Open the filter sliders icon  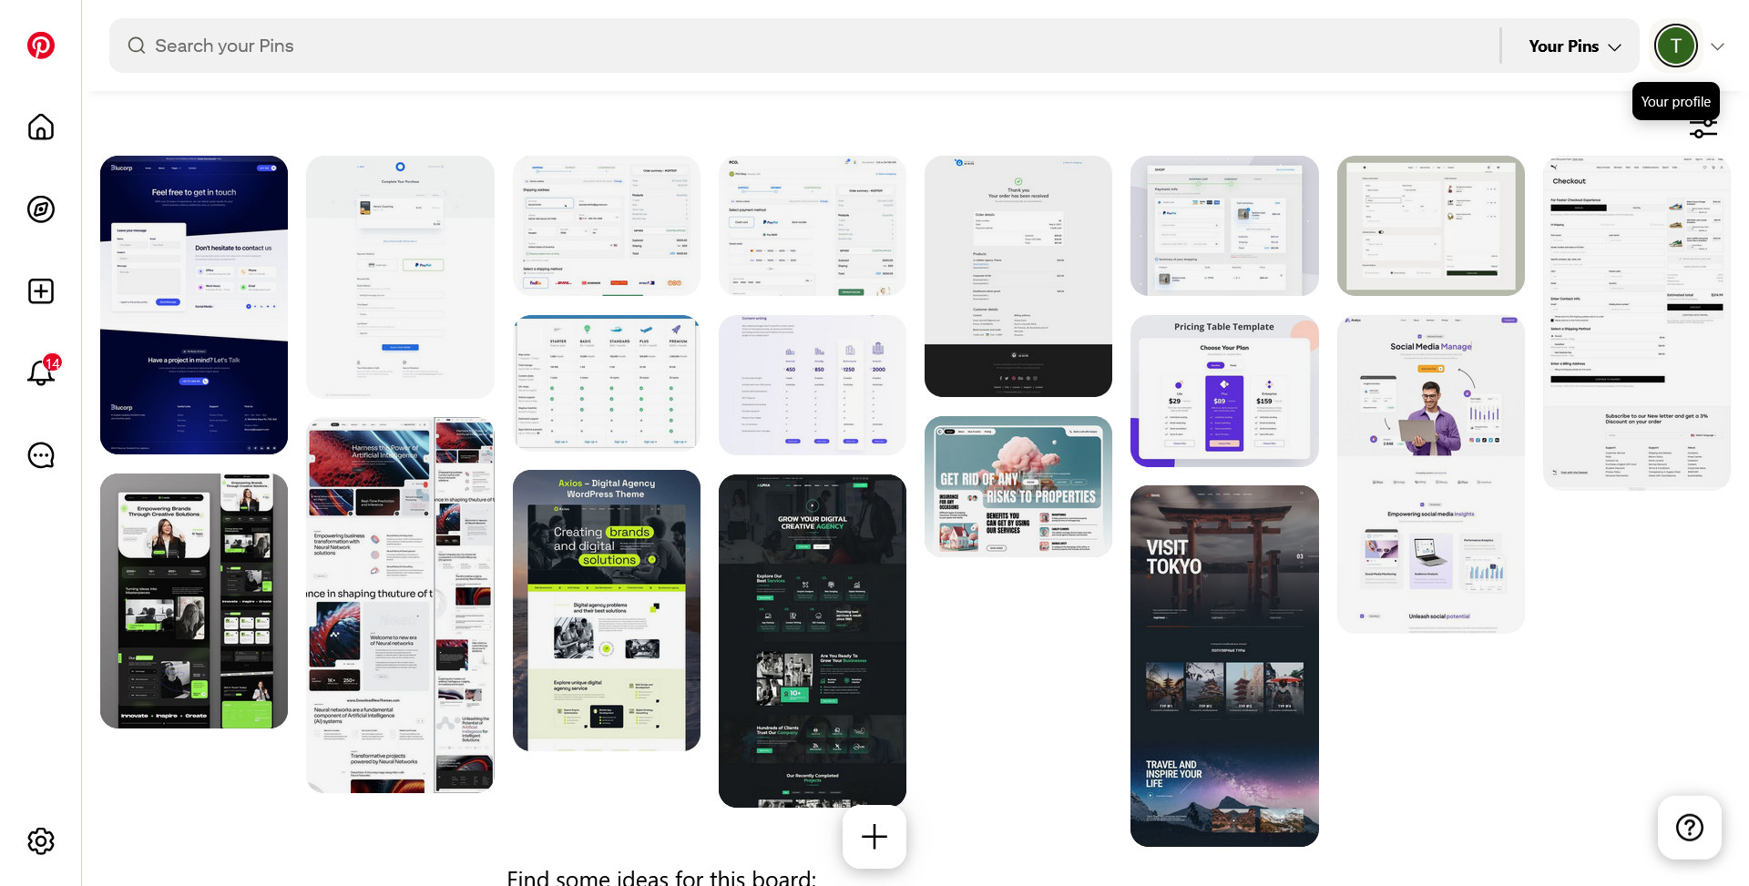click(x=1703, y=130)
